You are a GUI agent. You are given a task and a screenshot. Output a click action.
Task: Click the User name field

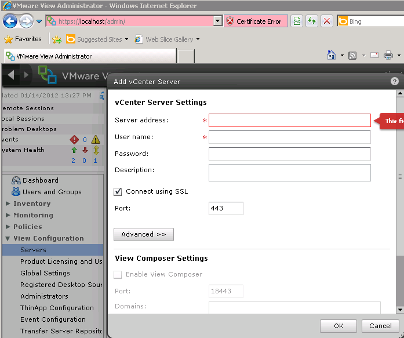290,137
